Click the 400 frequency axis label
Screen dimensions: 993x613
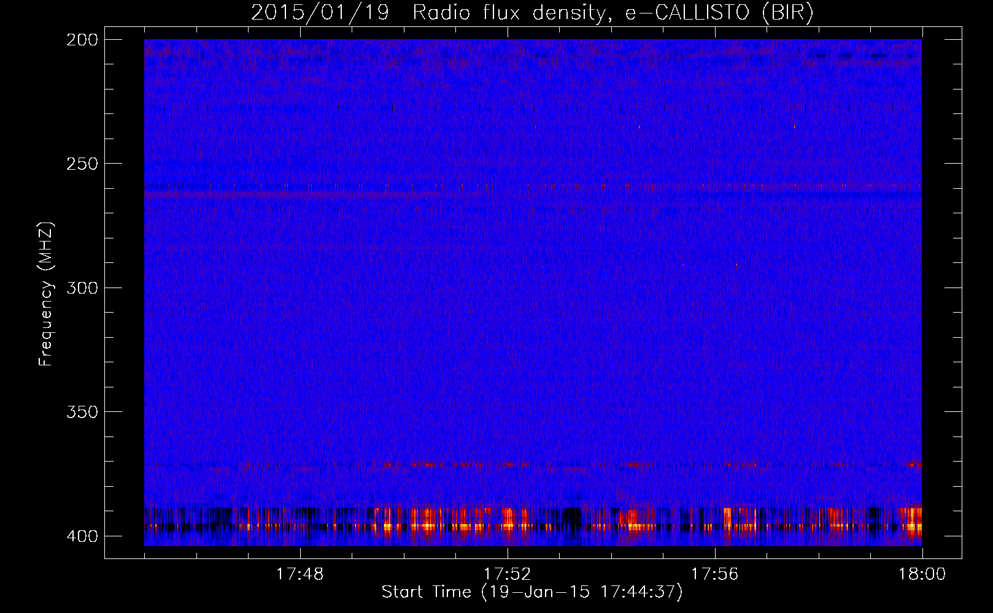tap(82, 536)
